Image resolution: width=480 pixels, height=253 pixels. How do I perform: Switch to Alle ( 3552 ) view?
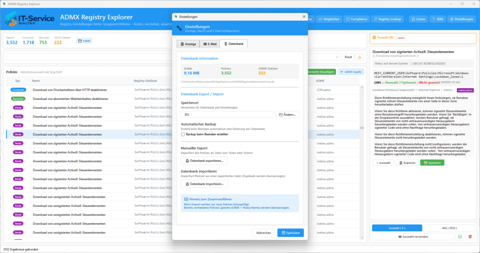[449, 228]
